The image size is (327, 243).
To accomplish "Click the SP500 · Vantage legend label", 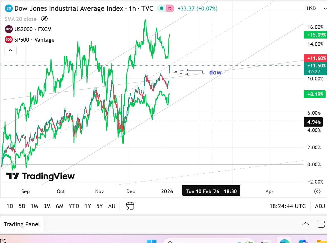I will (35, 40).
